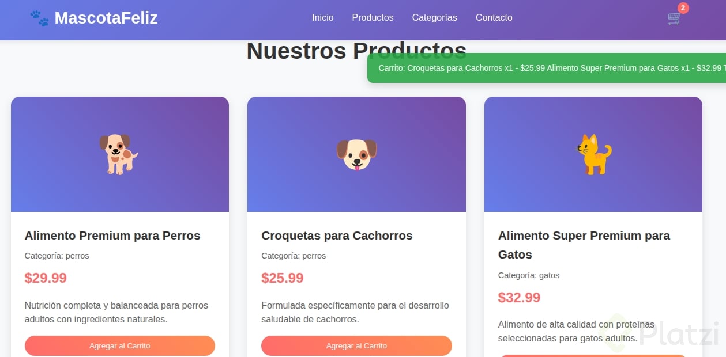
Task: Click the red cart count badge
Action: [683, 7]
